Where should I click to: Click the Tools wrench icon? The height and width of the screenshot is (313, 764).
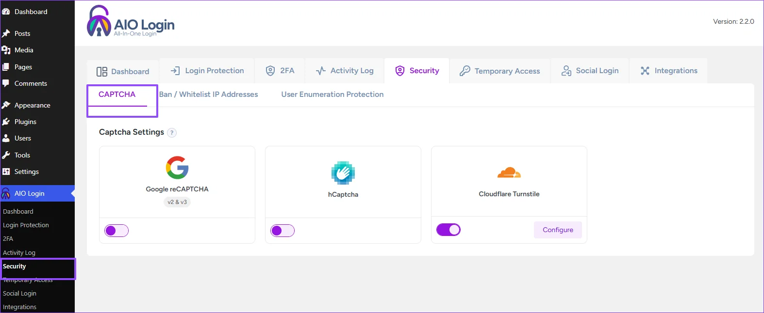(6, 155)
